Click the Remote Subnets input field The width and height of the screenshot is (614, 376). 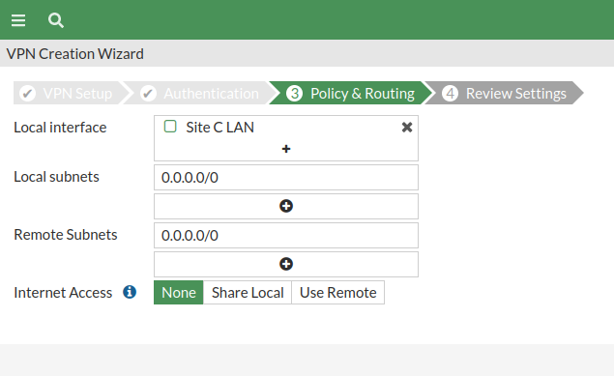[x=286, y=235]
